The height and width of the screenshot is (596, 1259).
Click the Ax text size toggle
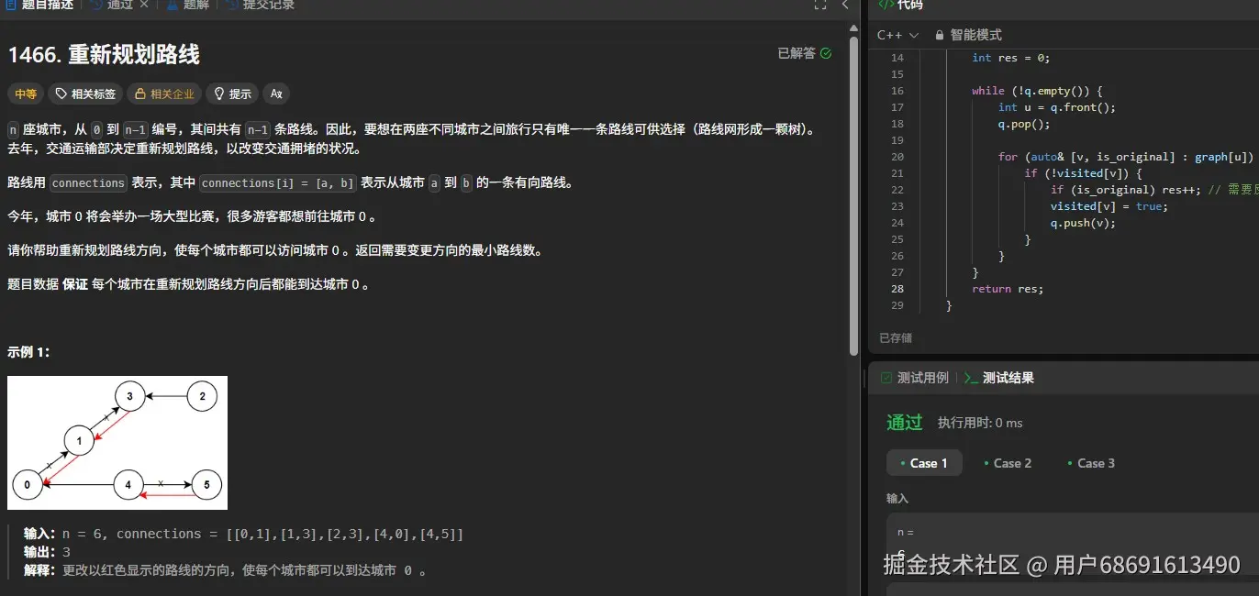pos(275,94)
